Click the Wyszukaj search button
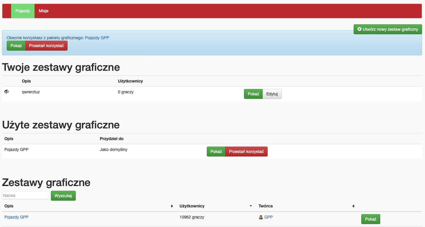 click(x=63, y=196)
